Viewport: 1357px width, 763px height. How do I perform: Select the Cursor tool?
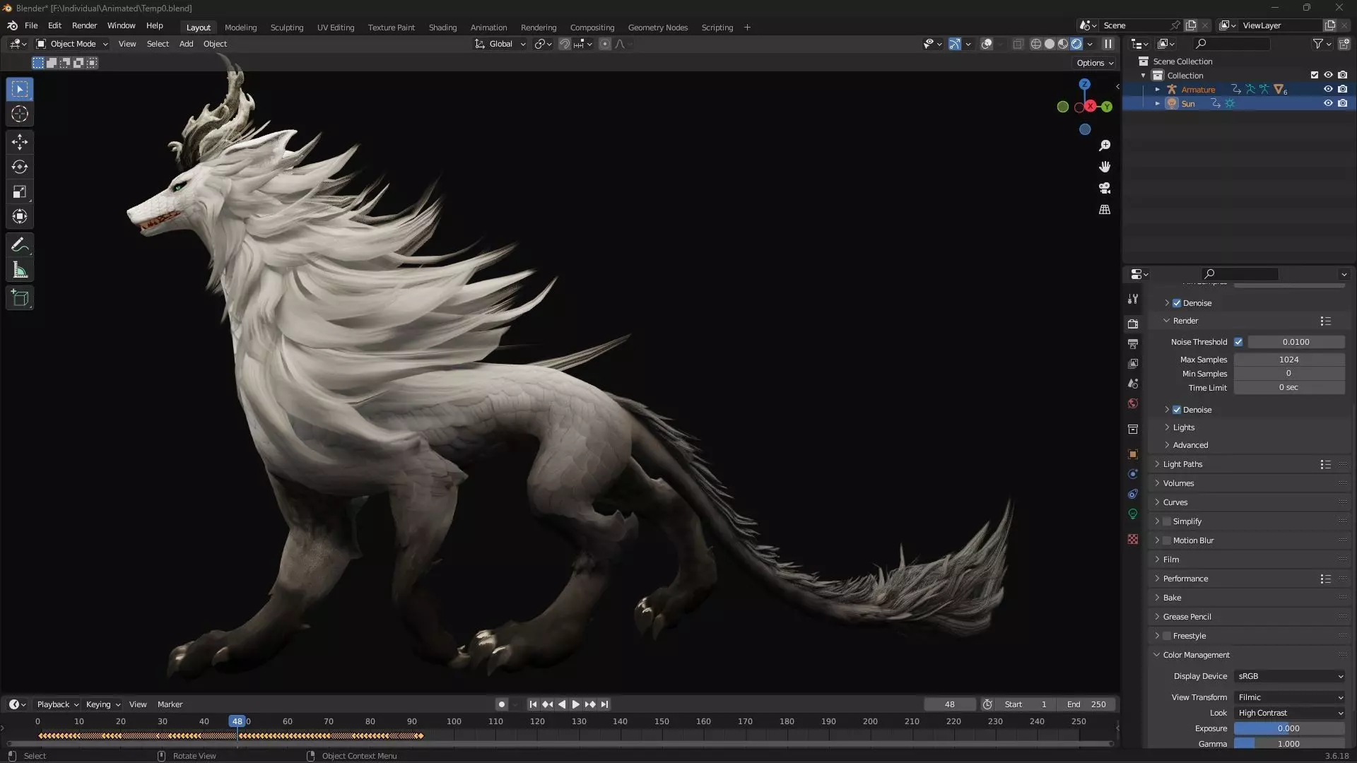click(x=20, y=114)
